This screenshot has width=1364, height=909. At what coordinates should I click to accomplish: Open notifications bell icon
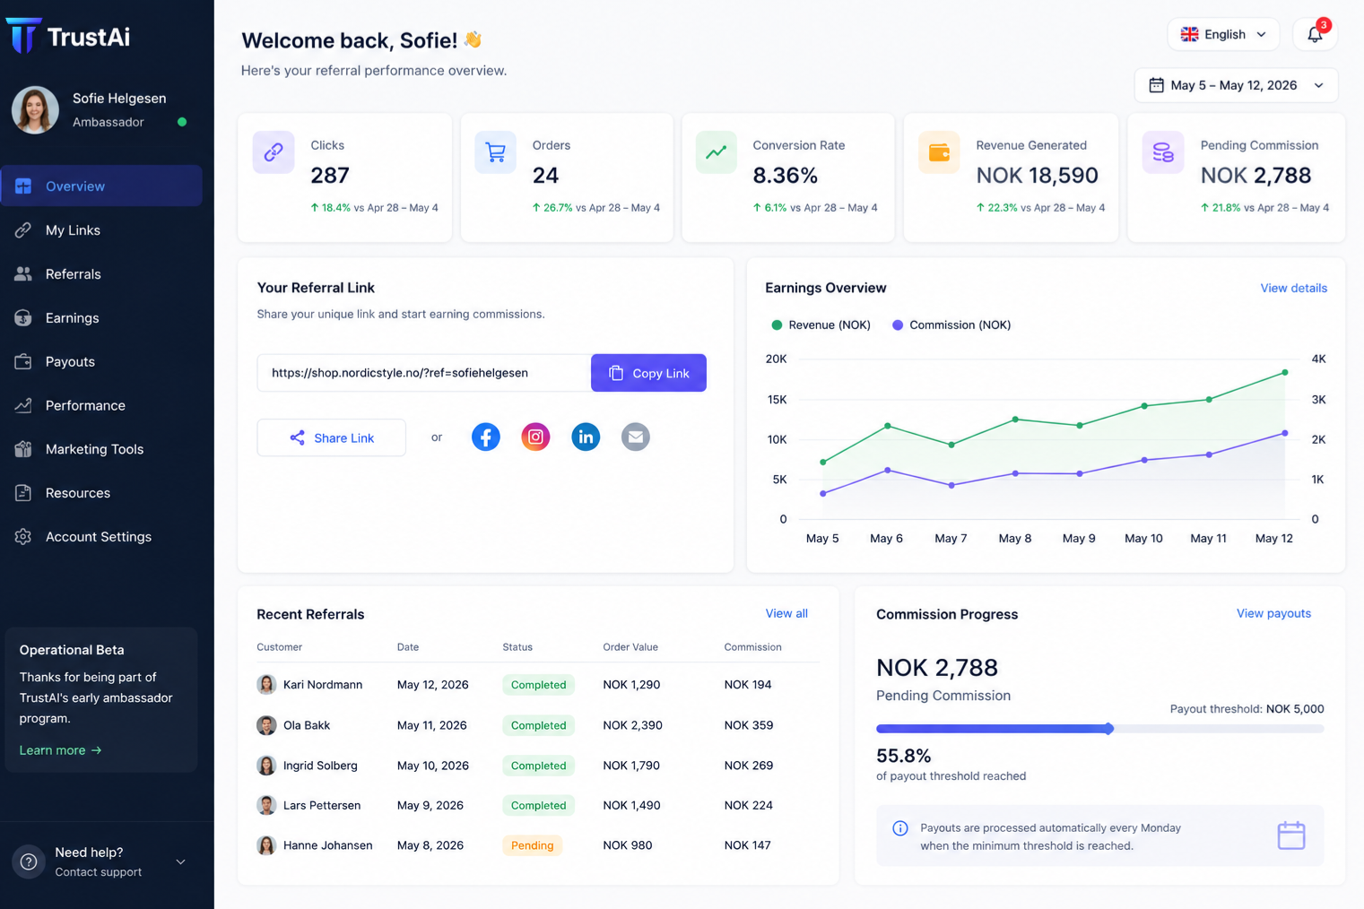1315,34
